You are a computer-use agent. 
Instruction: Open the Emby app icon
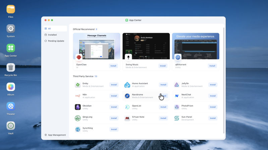[x=78, y=85]
